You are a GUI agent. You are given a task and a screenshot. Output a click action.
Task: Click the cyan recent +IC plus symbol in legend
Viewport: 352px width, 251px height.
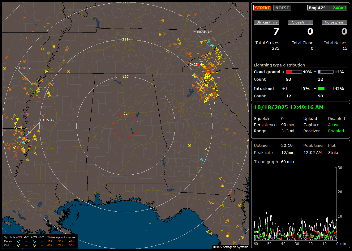tap(42, 241)
